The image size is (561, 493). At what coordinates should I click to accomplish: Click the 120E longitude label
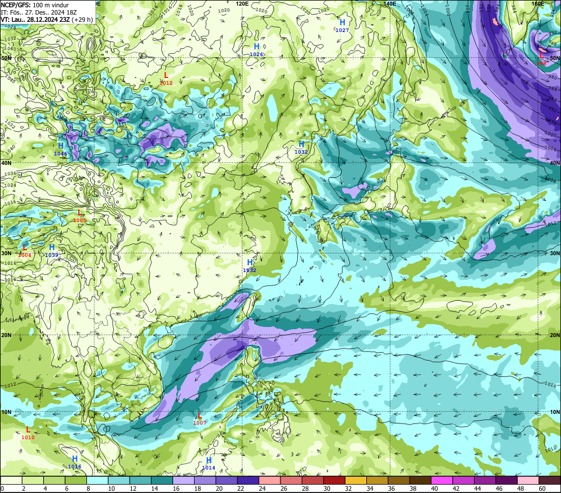[242, 3]
